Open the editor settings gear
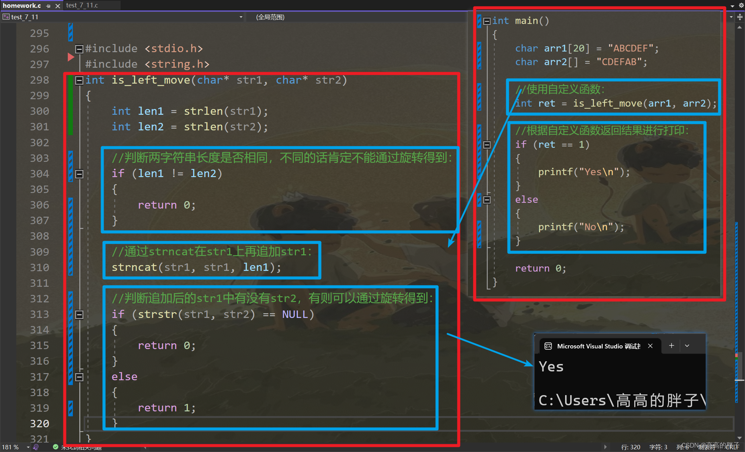 click(x=741, y=5)
